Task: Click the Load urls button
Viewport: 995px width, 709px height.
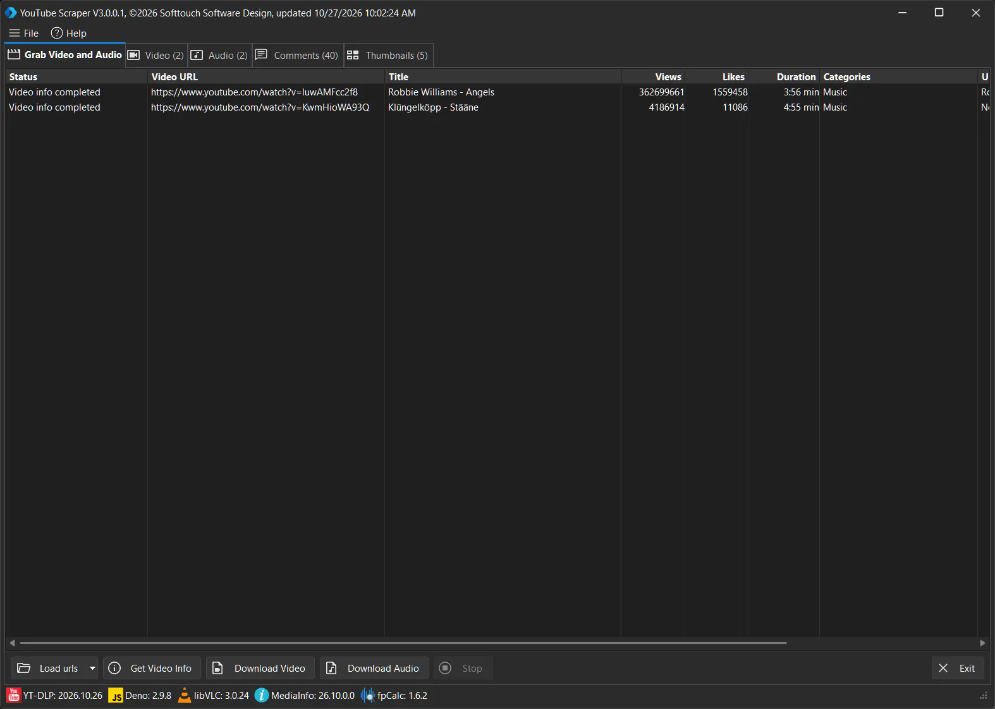Action: 49,668
